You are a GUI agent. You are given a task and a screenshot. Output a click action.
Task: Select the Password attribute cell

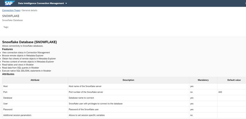(8, 109)
